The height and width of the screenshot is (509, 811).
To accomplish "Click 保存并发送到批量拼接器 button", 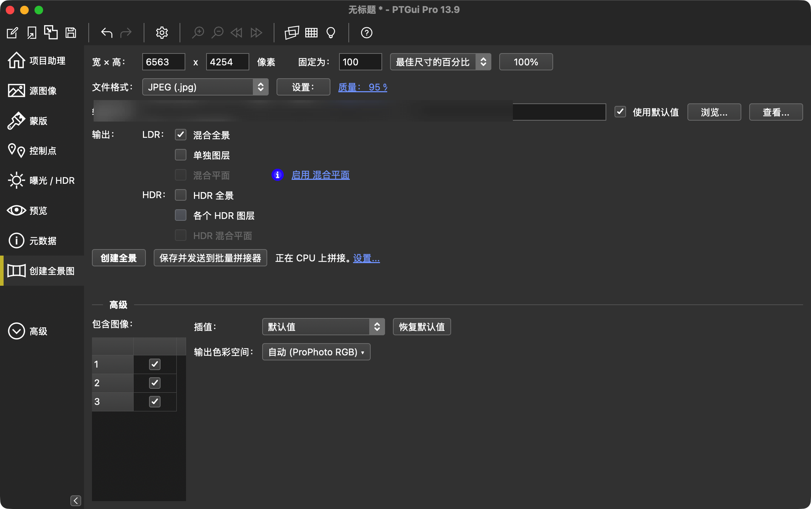I will pos(210,258).
